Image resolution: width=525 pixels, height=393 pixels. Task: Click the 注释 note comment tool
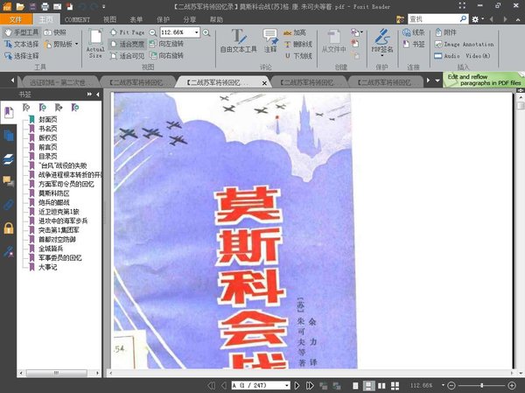tap(270, 40)
